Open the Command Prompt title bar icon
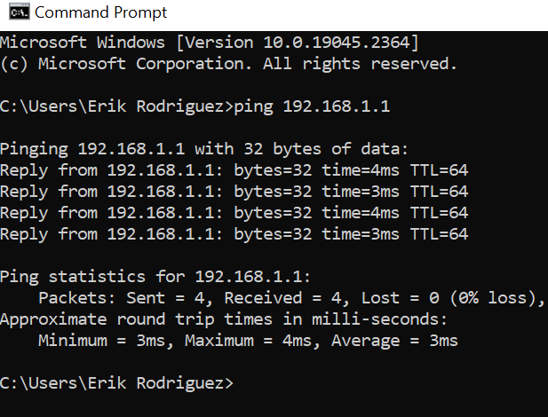The image size is (548, 417). tap(20, 12)
